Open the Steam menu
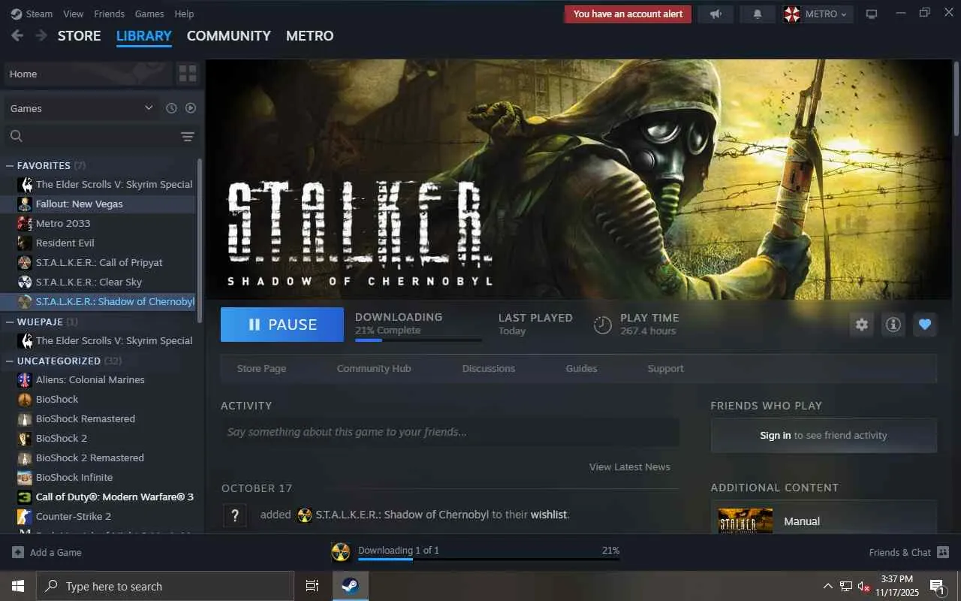Image resolution: width=961 pixels, height=601 pixels. click(39, 14)
